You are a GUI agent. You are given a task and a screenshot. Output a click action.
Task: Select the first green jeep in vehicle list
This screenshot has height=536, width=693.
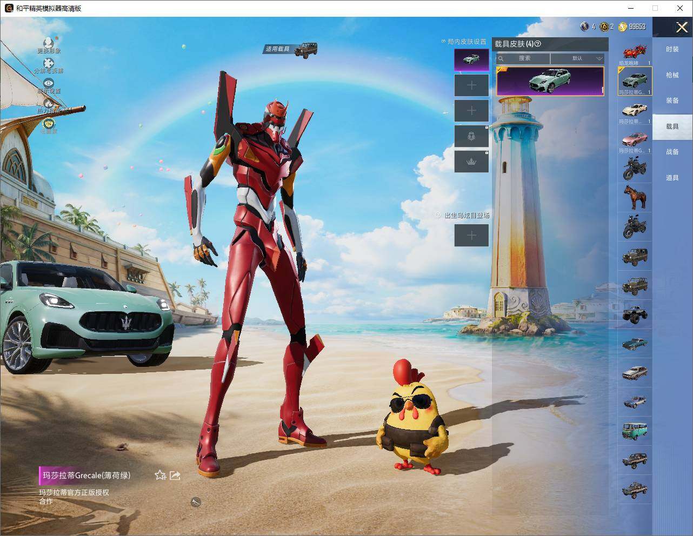[635, 256]
